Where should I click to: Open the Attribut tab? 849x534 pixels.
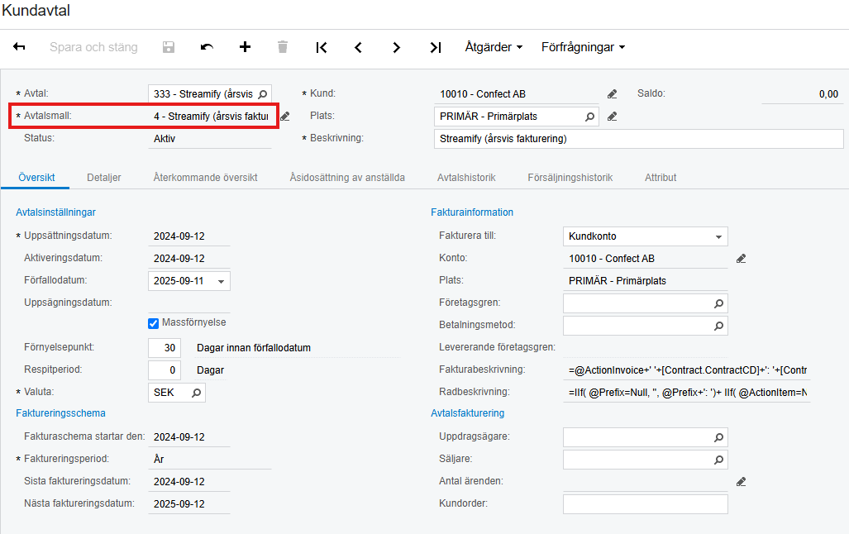tap(661, 178)
